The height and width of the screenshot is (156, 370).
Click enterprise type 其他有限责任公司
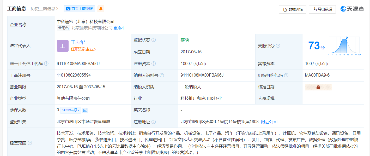coord(73,99)
